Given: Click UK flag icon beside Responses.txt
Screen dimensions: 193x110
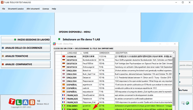Looking at the screenshot, I should [x=64, y=81].
